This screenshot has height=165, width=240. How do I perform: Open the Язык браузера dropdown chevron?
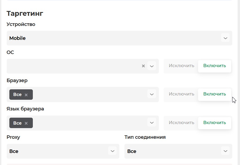(x=152, y=123)
